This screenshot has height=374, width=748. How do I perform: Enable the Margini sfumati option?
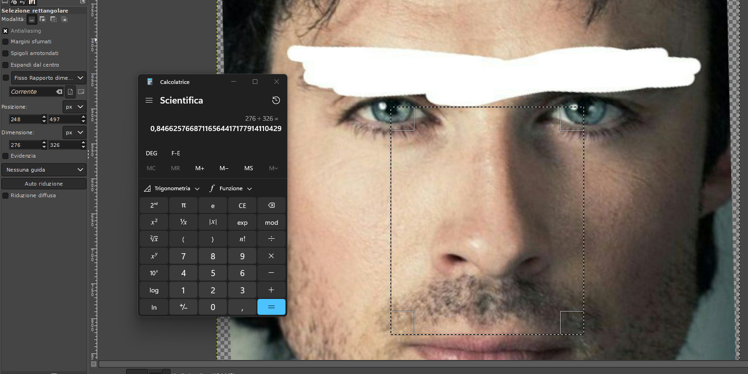point(6,42)
